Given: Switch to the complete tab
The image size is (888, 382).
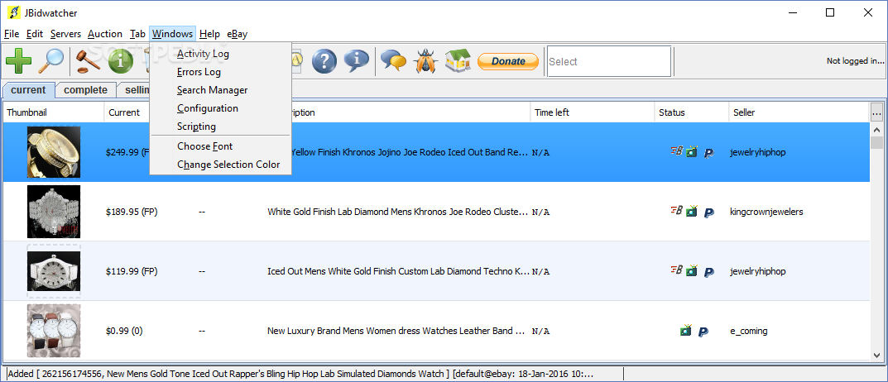Looking at the screenshot, I should pyautogui.click(x=85, y=90).
